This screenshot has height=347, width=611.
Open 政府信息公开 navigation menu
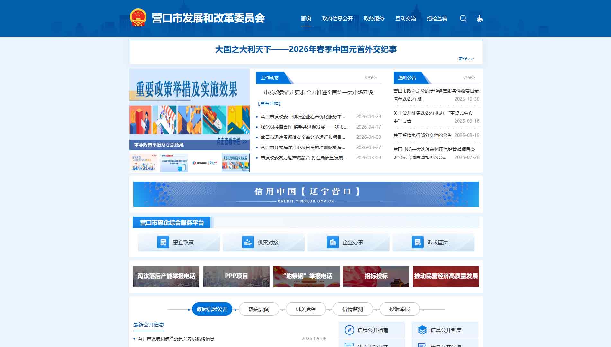[337, 19]
